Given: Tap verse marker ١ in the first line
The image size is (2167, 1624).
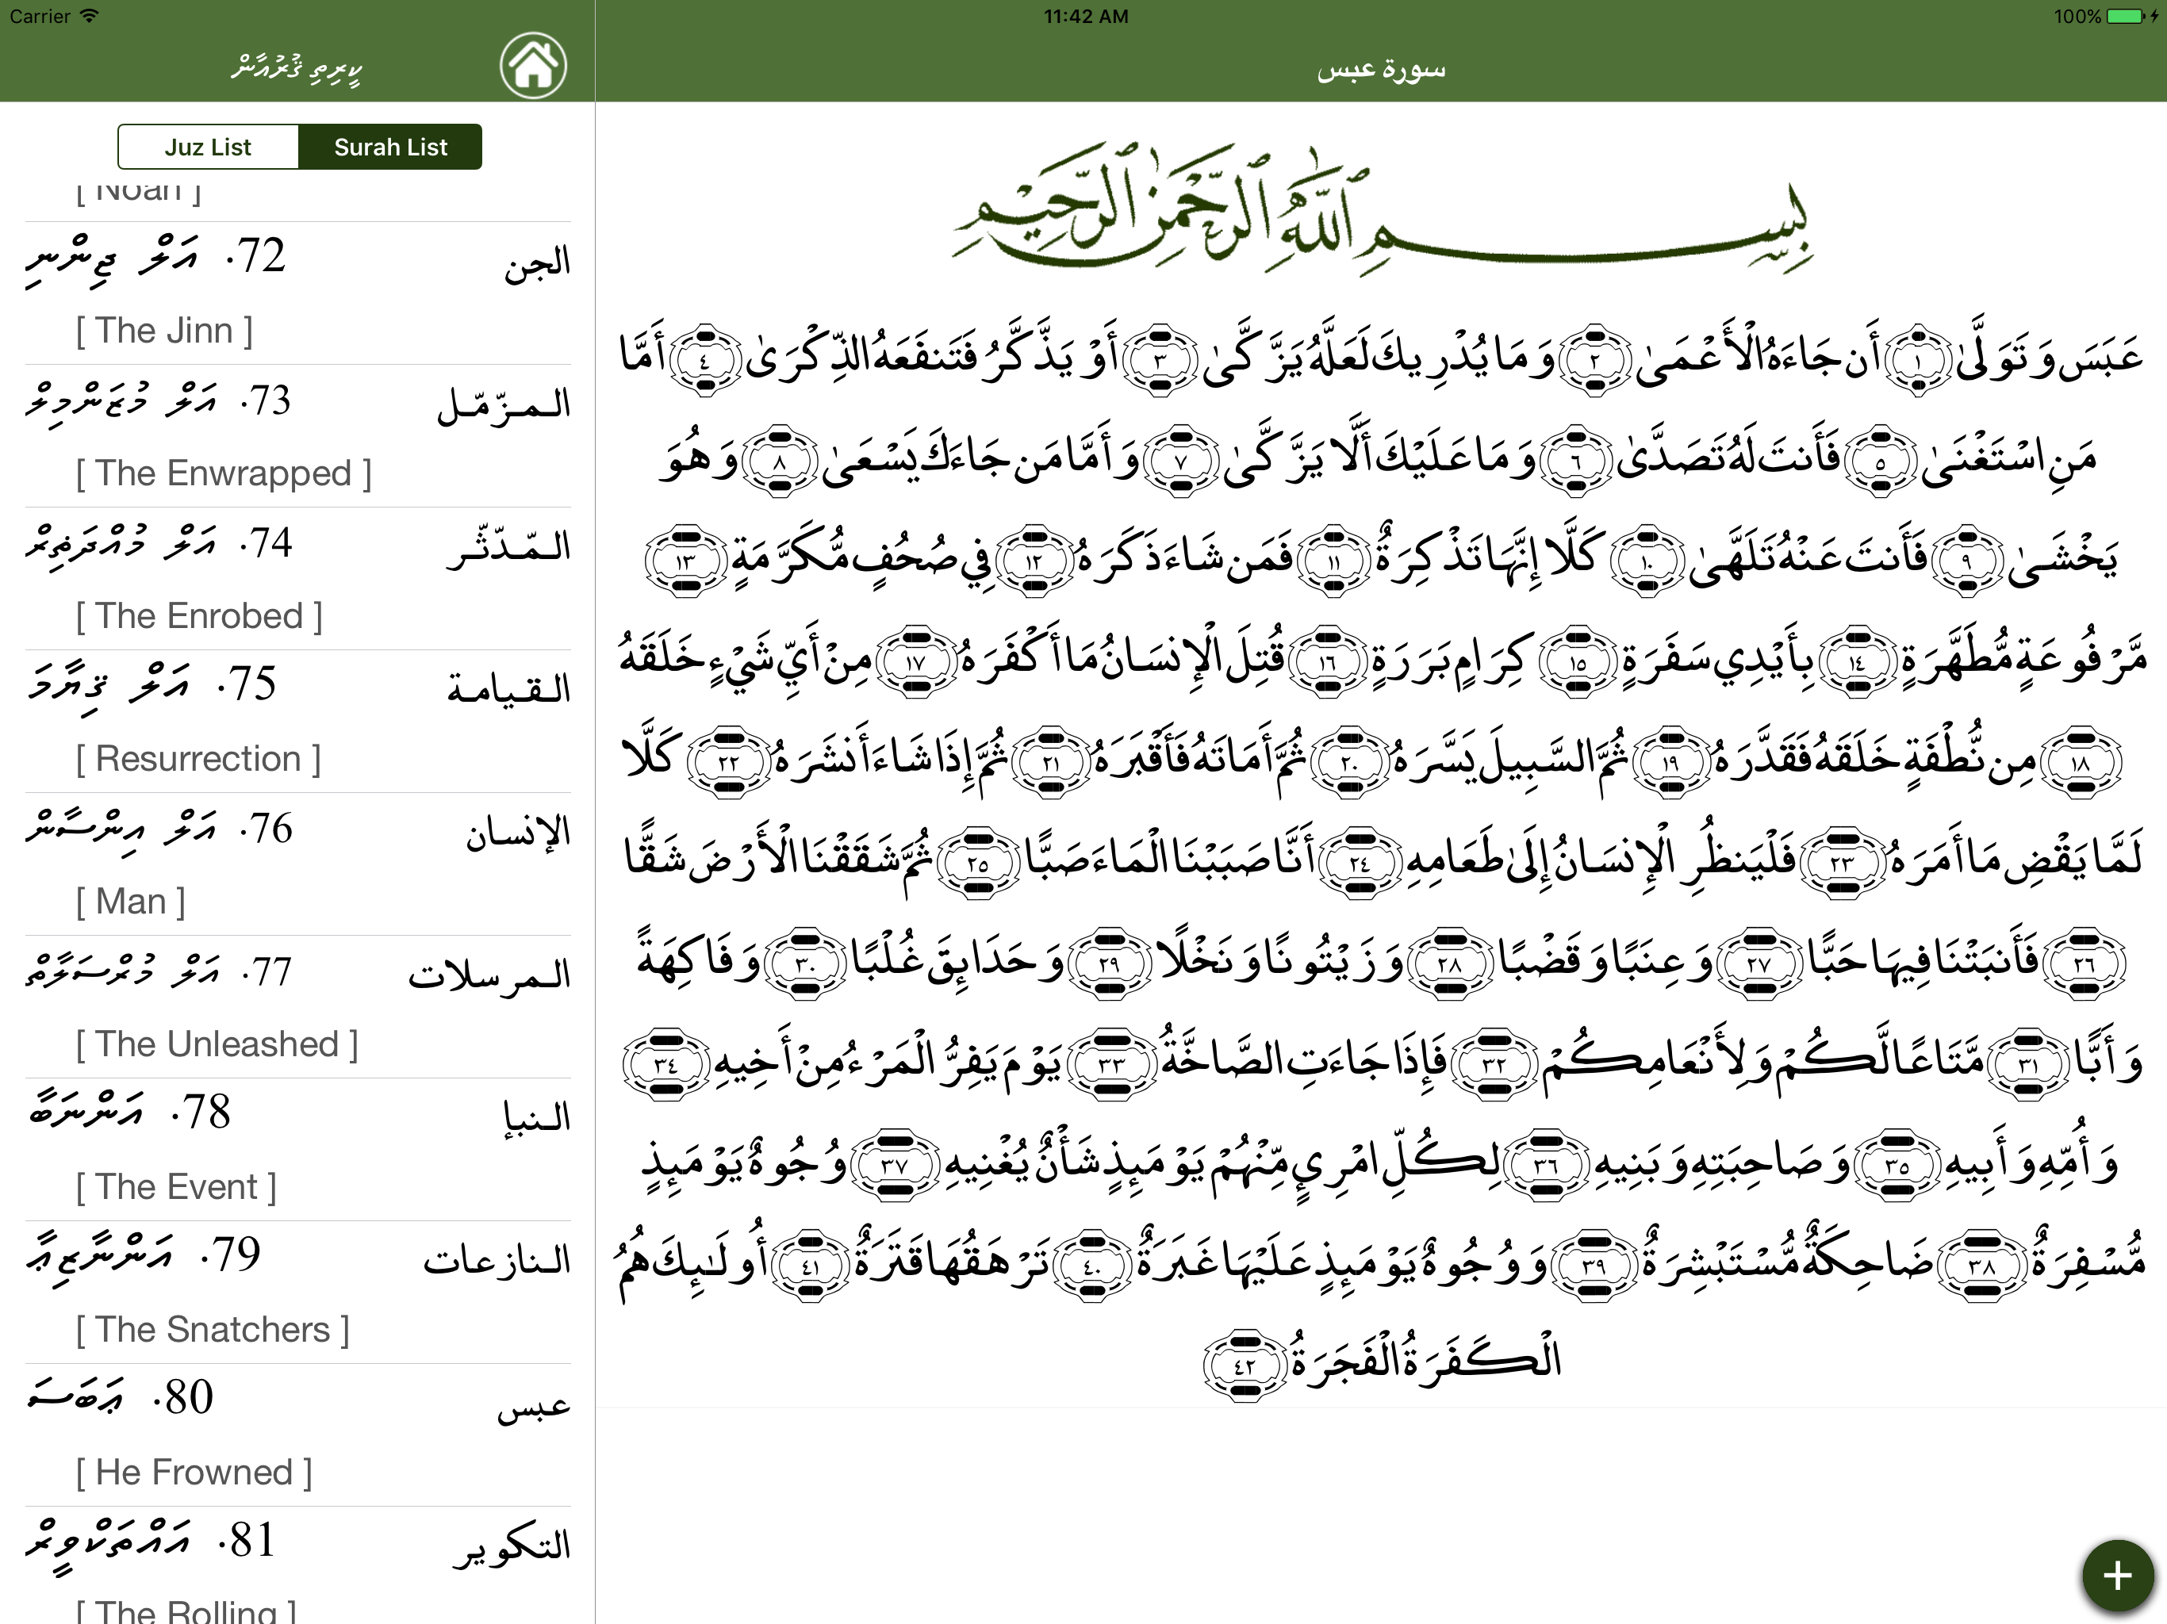Looking at the screenshot, I should tap(1918, 359).
